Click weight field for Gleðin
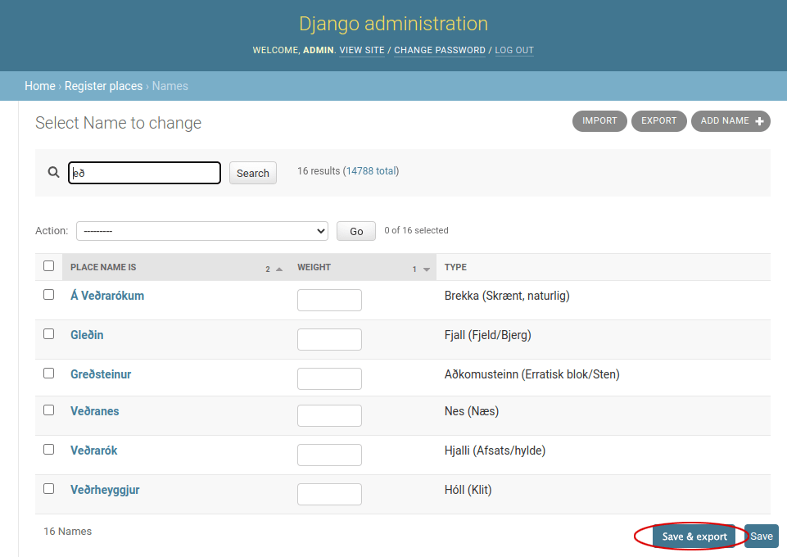Image resolution: width=787 pixels, height=557 pixels. click(x=329, y=339)
